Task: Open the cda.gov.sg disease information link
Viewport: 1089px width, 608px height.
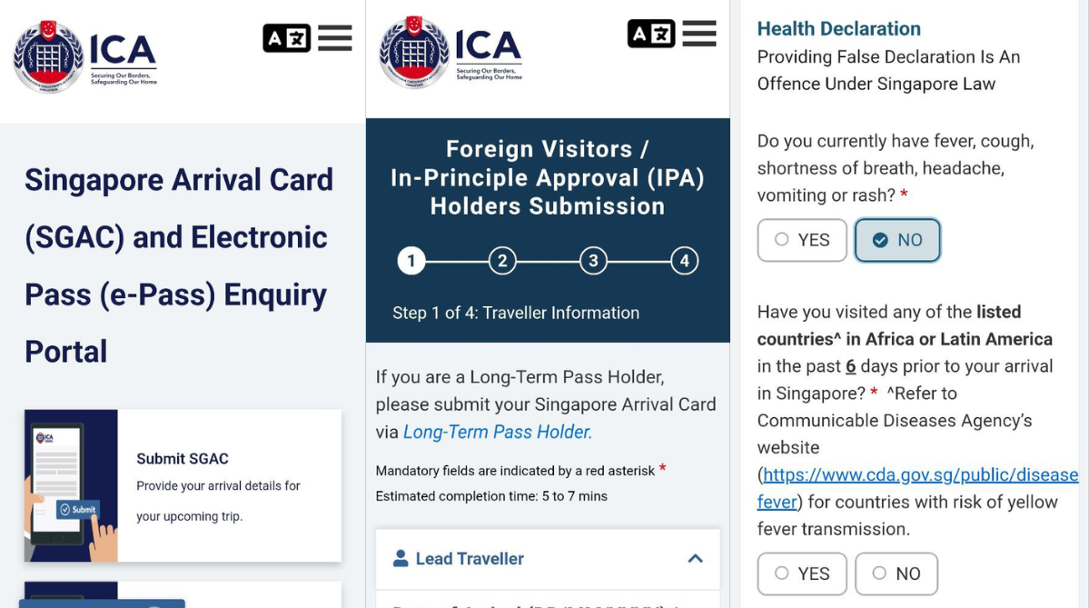Action: pos(916,473)
